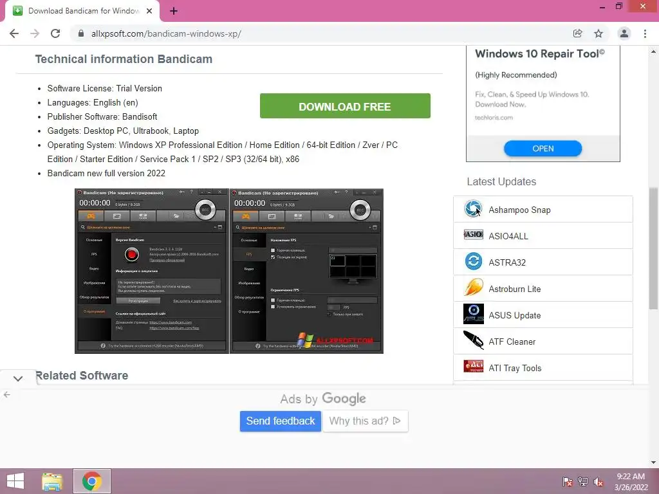Image resolution: width=659 pixels, height=494 pixels.
Task: Open the ASTRA32 link
Action: coord(507,262)
